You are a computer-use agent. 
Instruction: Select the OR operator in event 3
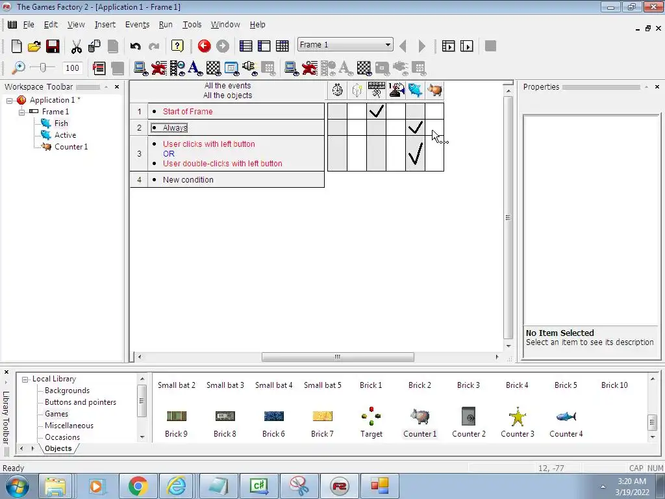[x=169, y=153]
